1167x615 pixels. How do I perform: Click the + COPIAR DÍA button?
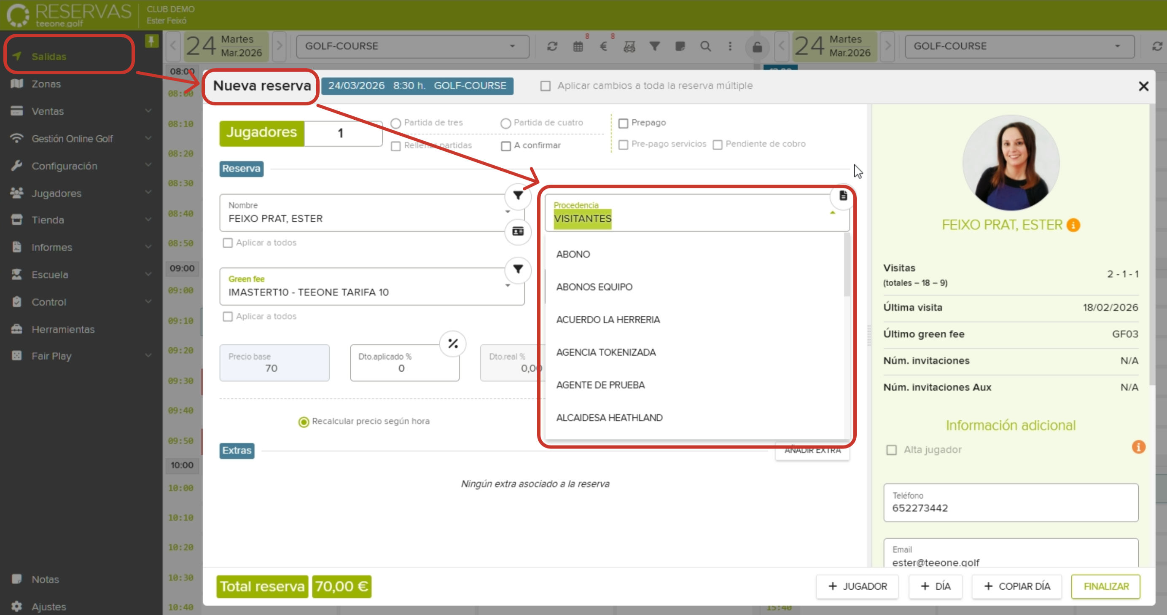click(x=1016, y=586)
